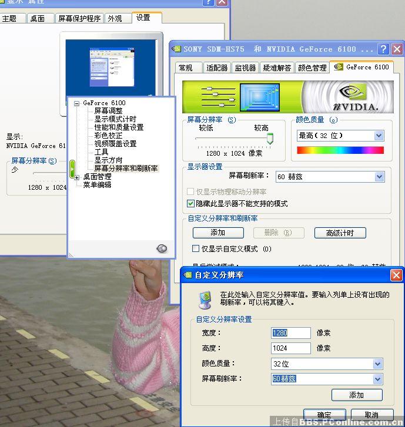
Task: Switch to the 主题 tab
Action: pyautogui.click(x=12, y=18)
